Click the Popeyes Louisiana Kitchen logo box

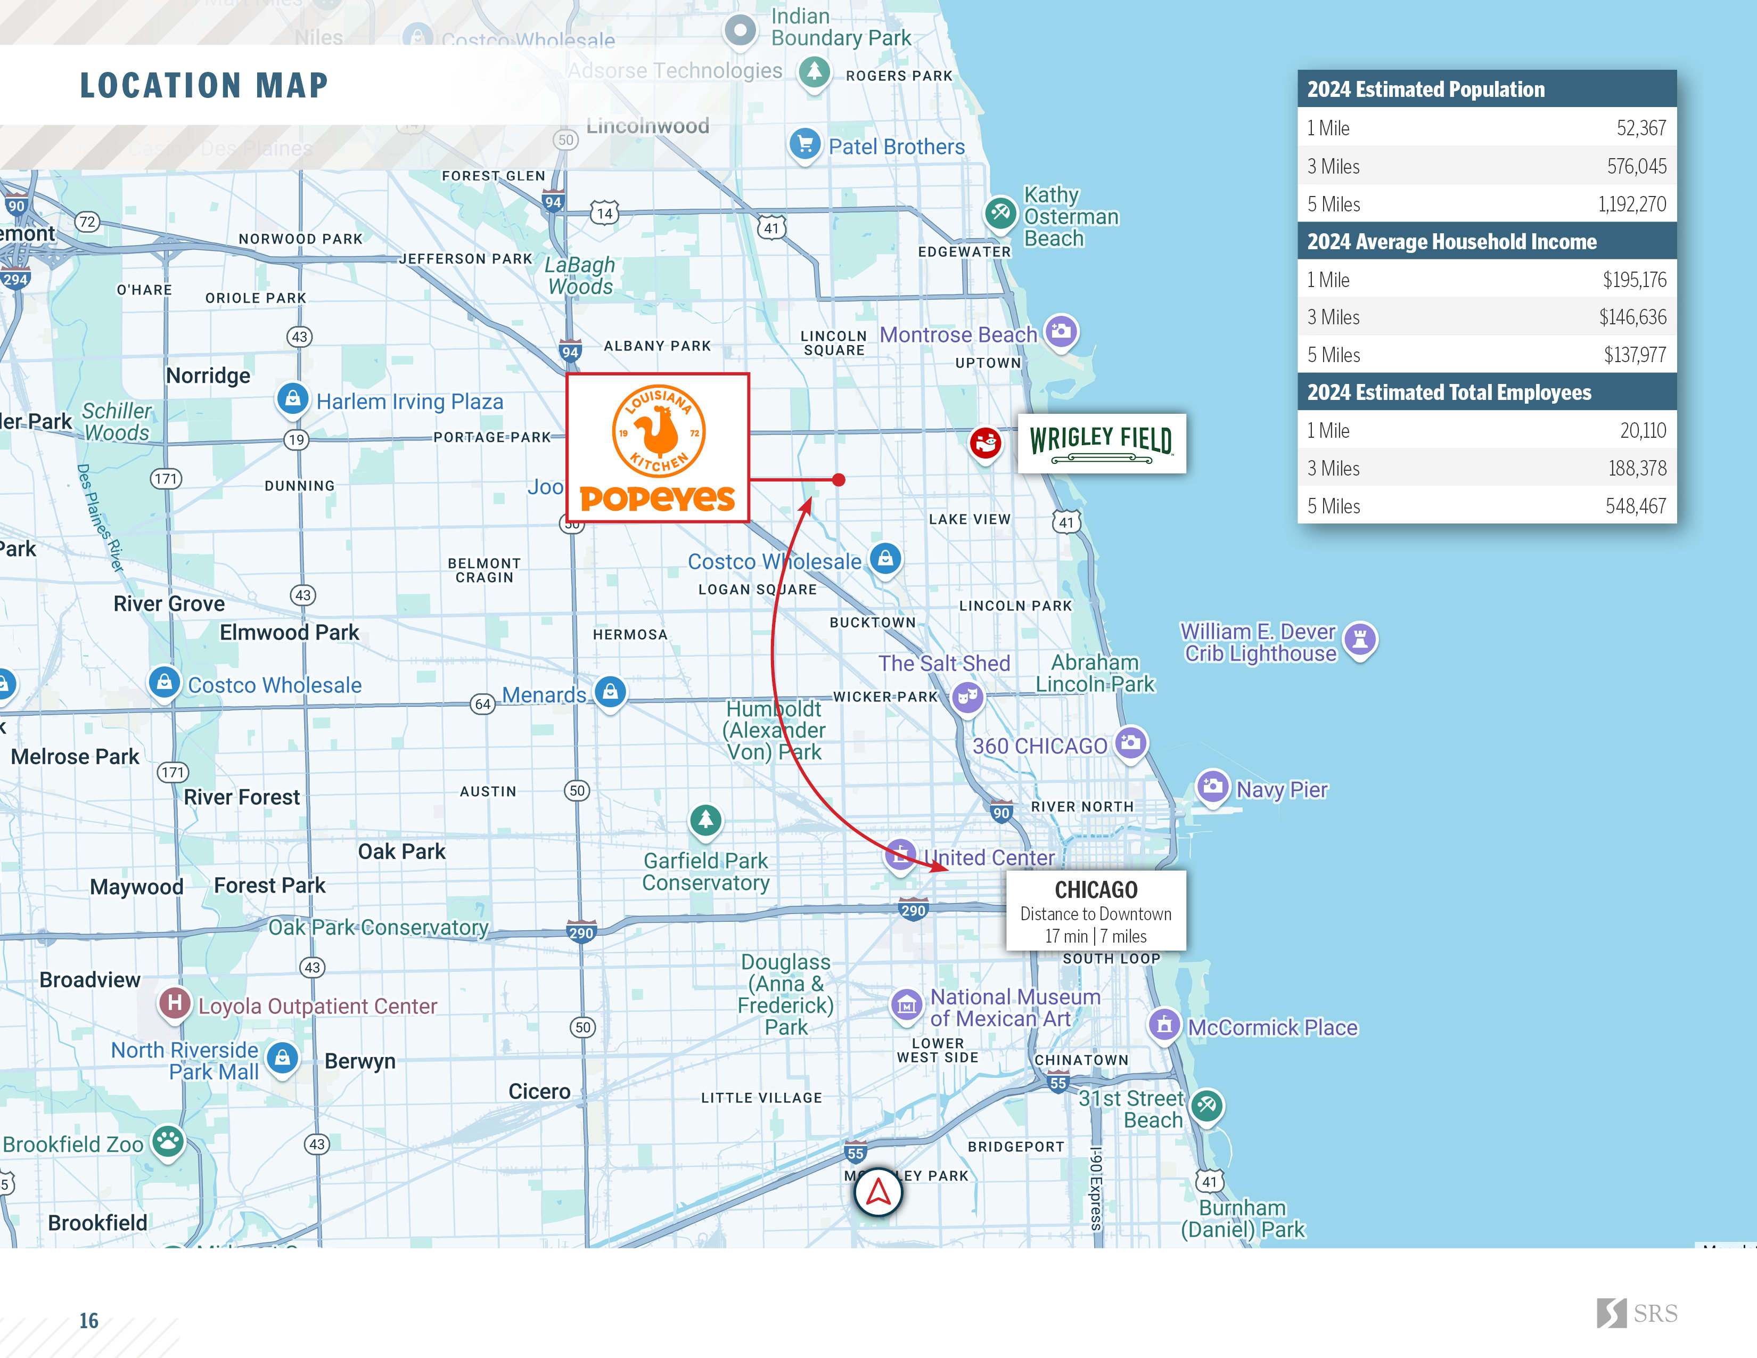(x=658, y=448)
